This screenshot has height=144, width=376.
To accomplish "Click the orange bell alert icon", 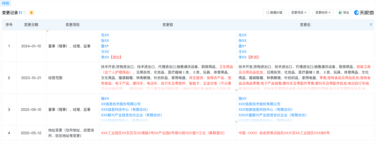I will pyautogui.click(x=31, y=13).
